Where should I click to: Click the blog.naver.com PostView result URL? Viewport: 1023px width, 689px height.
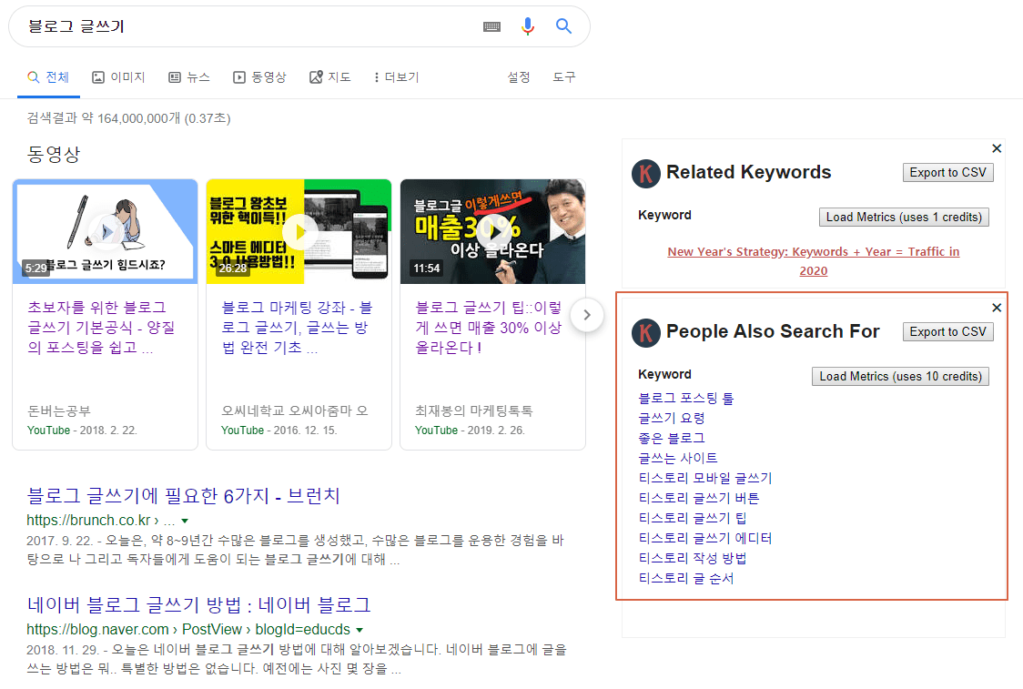point(188,630)
